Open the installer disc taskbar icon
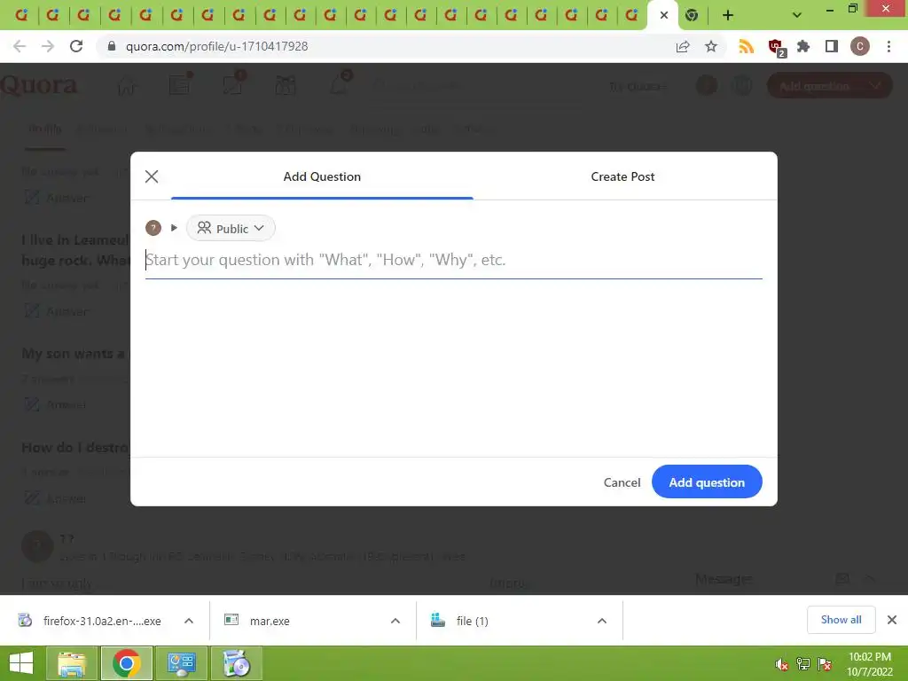This screenshot has width=908, height=681. click(x=236, y=663)
